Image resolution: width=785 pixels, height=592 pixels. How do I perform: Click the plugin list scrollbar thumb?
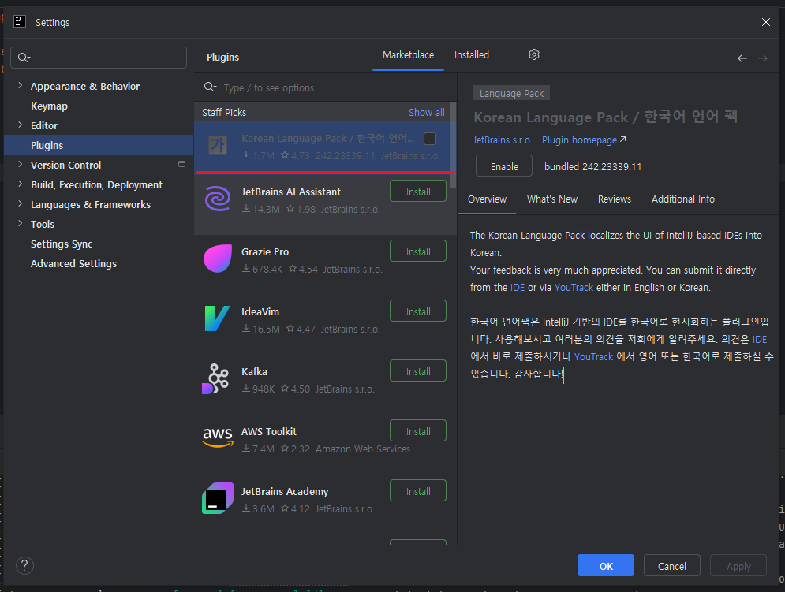pos(453,146)
